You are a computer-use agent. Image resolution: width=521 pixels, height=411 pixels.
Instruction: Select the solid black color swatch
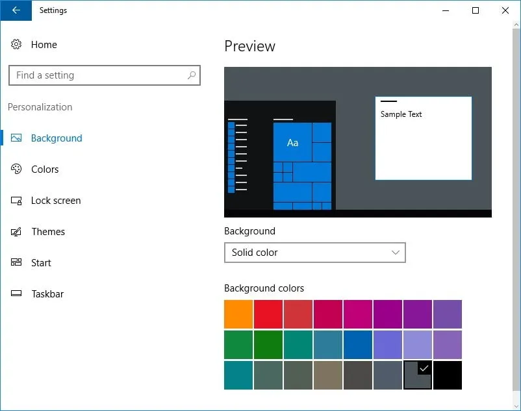coord(448,375)
